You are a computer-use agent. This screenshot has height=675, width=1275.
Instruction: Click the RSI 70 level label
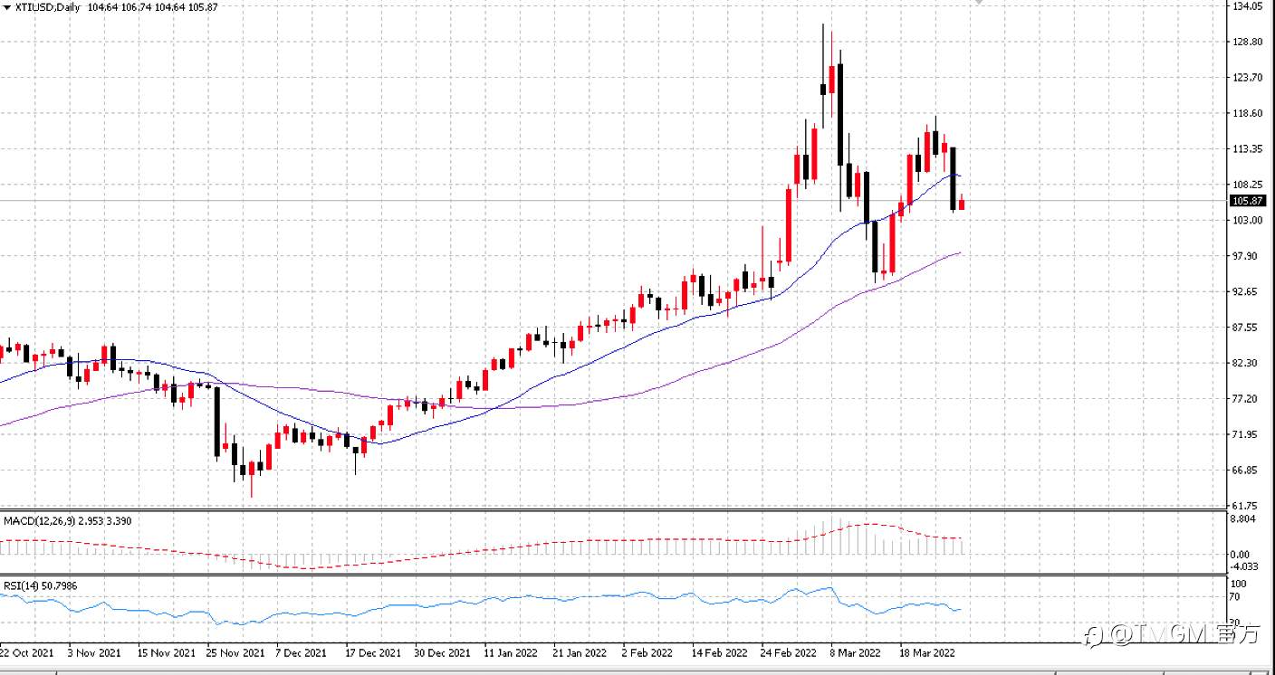[1235, 597]
